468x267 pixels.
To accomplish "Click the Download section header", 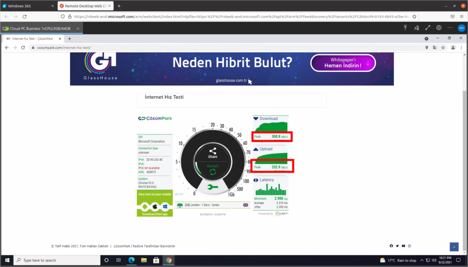I will pyautogui.click(x=266, y=118).
